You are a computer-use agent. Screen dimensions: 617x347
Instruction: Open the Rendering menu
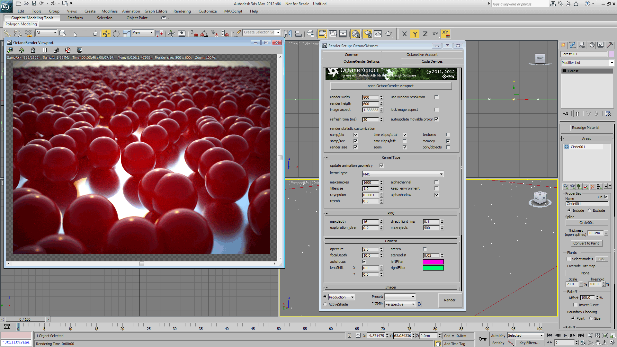pos(182,11)
